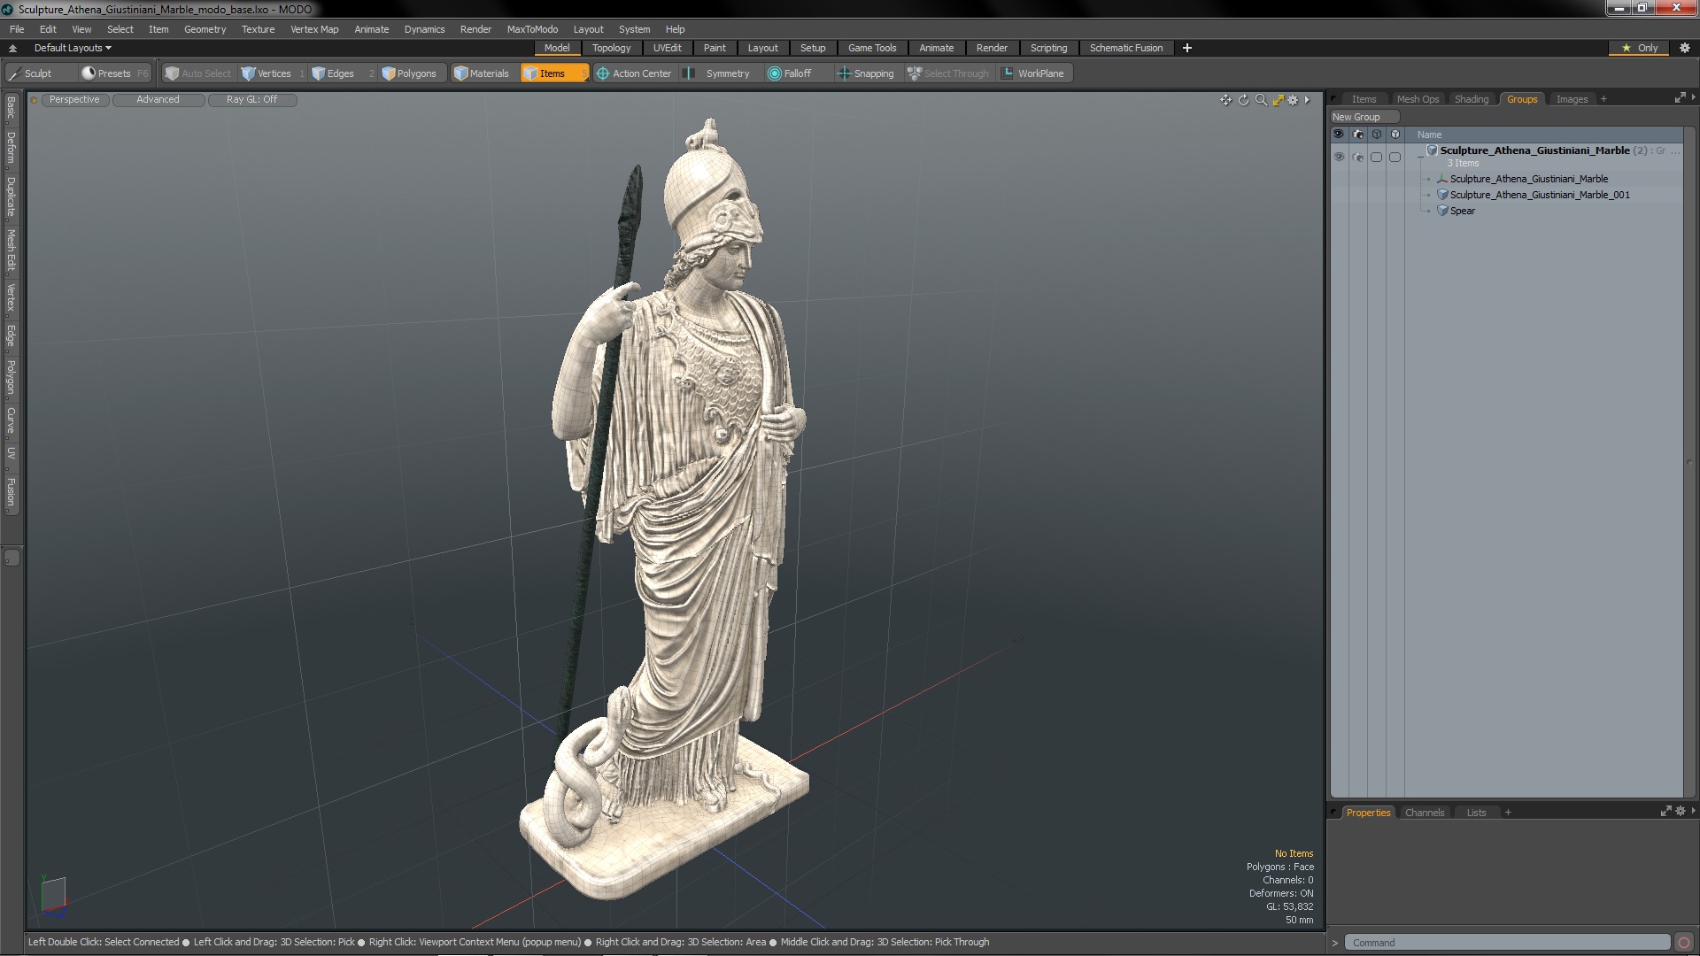Click the New Group button
This screenshot has width=1700, height=956.
click(1364, 117)
